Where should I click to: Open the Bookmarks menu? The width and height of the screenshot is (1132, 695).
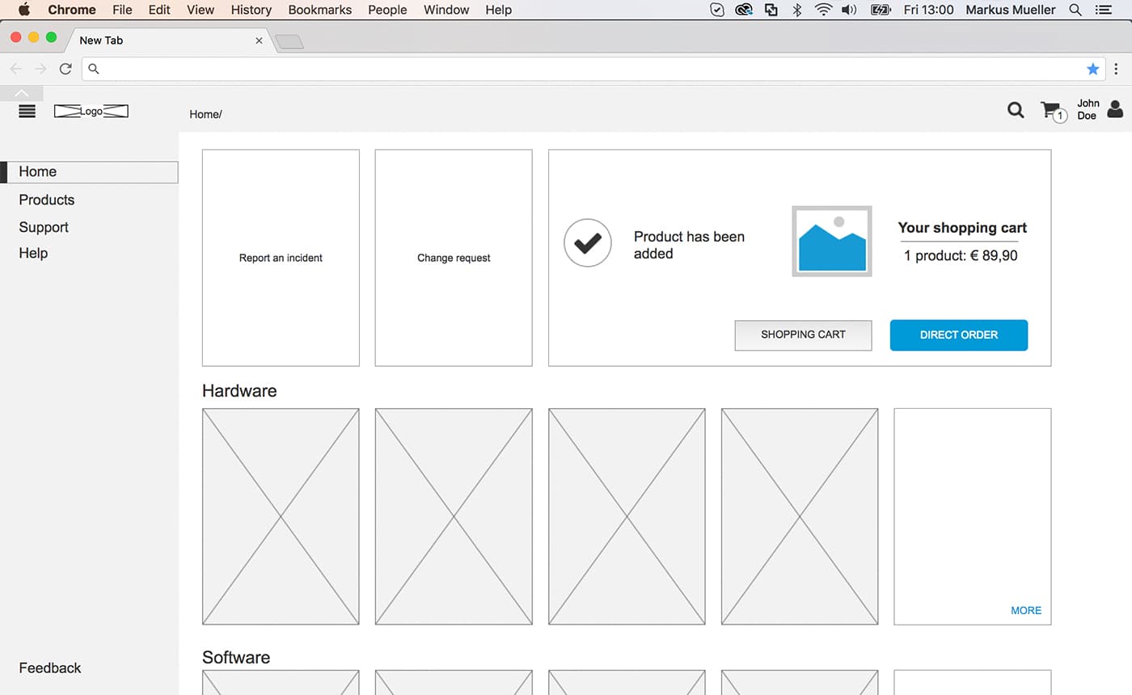tap(319, 10)
